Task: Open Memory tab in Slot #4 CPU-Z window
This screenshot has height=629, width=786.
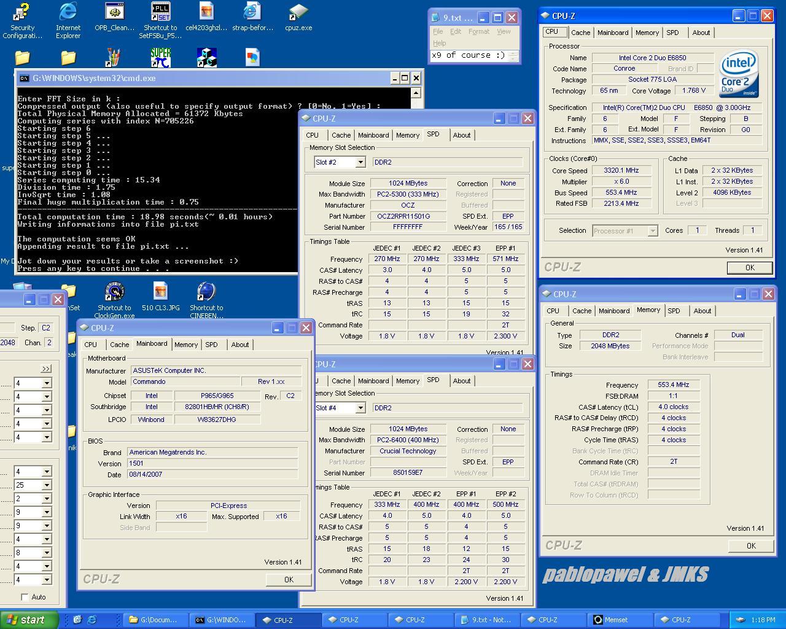Action: [408, 381]
